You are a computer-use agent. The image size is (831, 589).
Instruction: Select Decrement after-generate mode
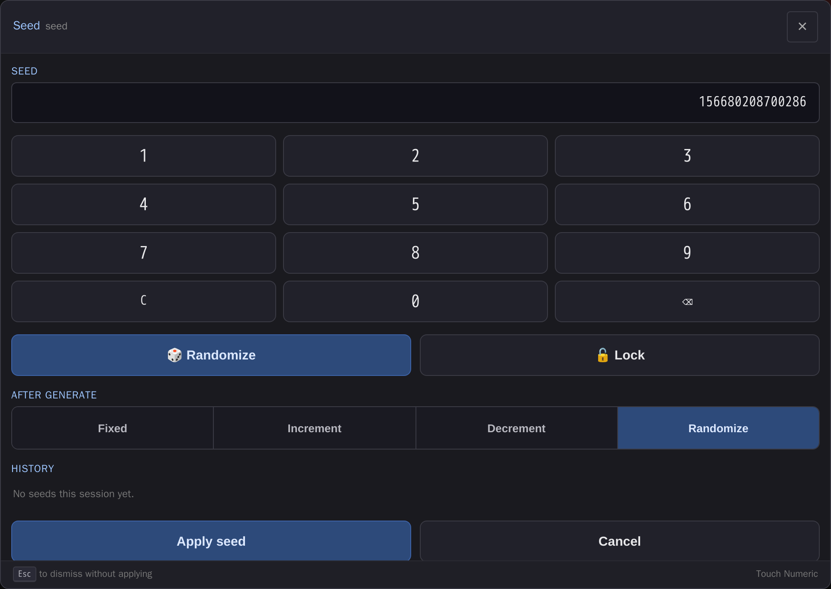(x=516, y=428)
